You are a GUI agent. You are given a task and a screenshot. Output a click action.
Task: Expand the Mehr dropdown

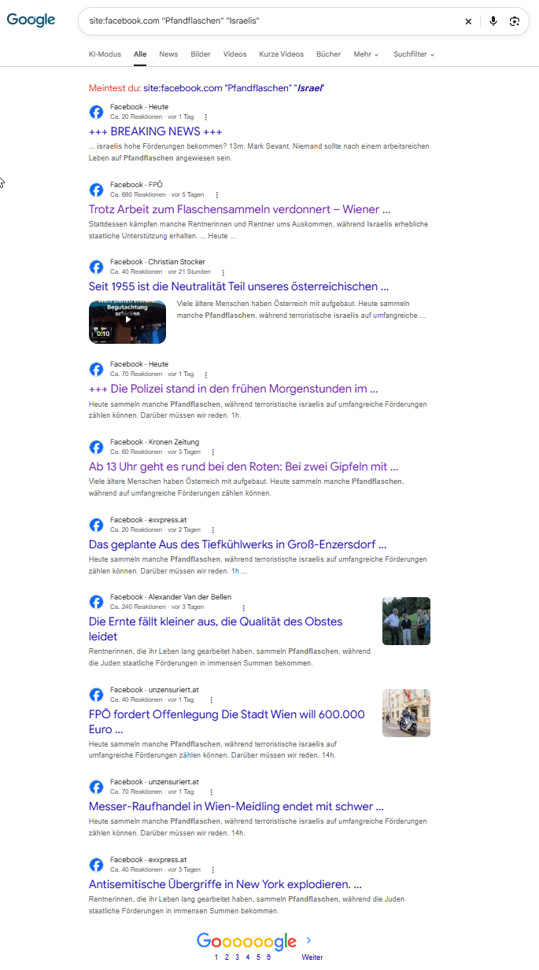click(366, 54)
